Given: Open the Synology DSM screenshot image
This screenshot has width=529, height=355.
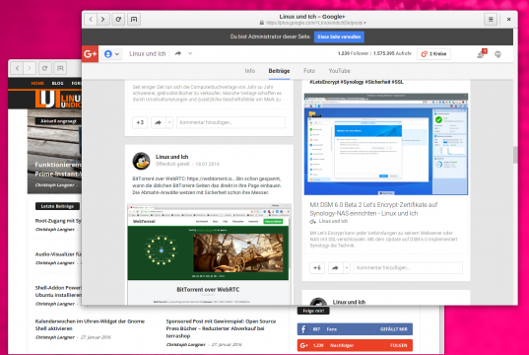Looking at the screenshot, I should point(386,144).
